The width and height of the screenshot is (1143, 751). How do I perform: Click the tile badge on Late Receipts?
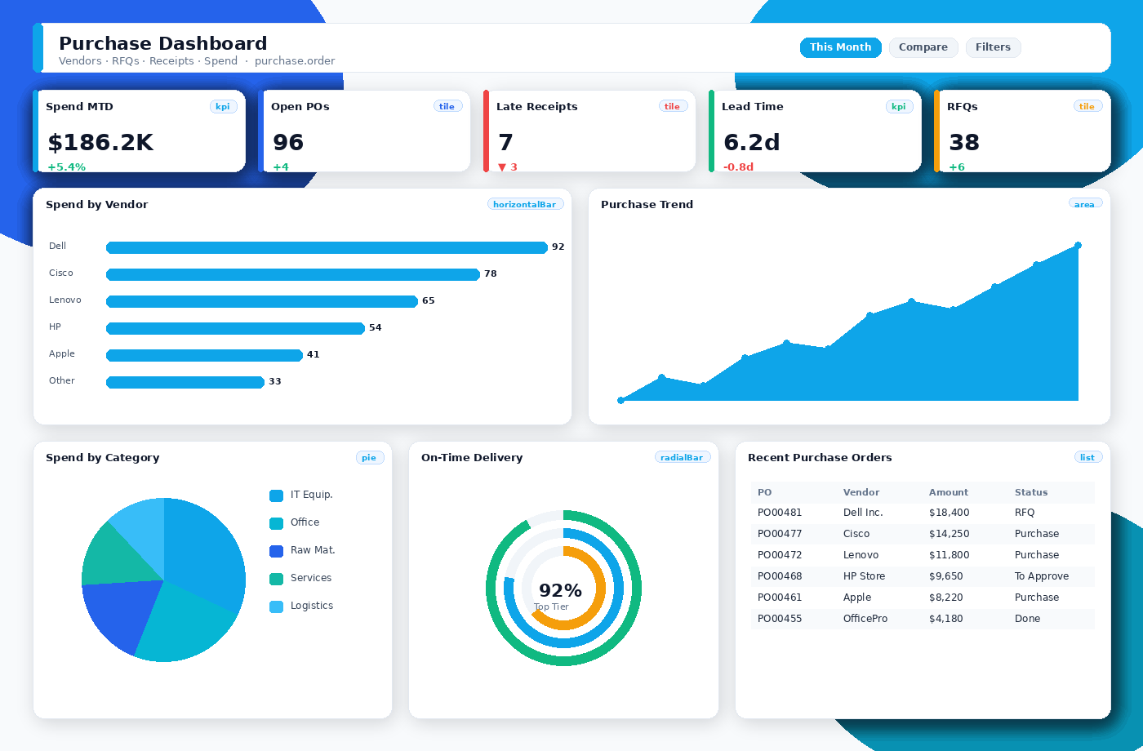pyautogui.click(x=673, y=106)
